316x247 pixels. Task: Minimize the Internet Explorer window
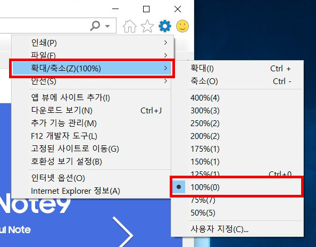pyautogui.click(x=115, y=9)
